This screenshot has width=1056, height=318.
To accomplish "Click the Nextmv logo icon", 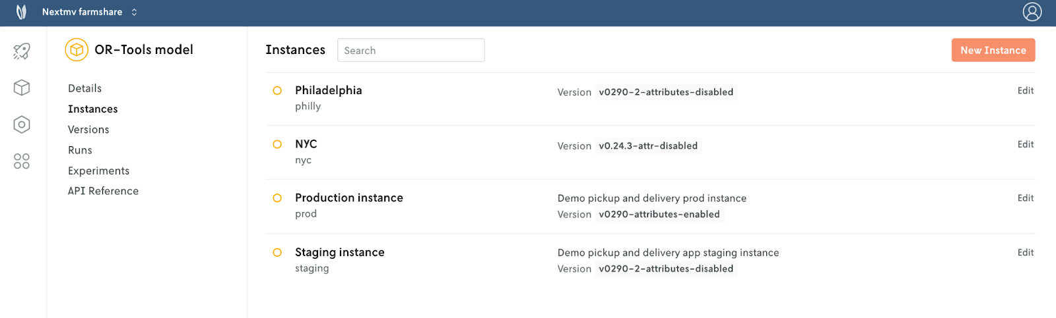I will pyautogui.click(x=21, y=12).
